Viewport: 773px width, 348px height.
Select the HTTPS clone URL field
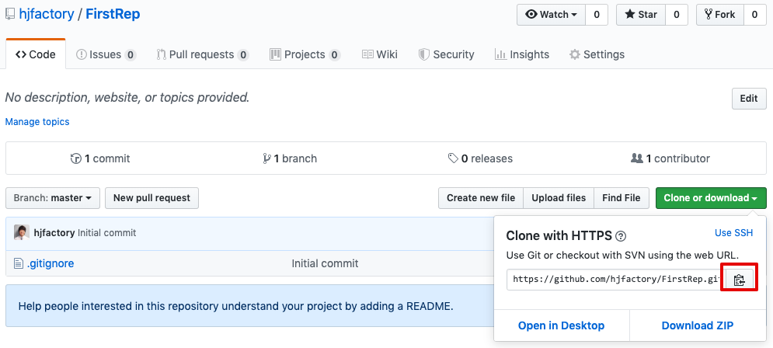pyautogui.click(x=616, y=280)
